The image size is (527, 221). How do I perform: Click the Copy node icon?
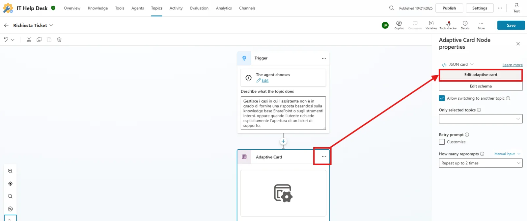pos(39,40)
